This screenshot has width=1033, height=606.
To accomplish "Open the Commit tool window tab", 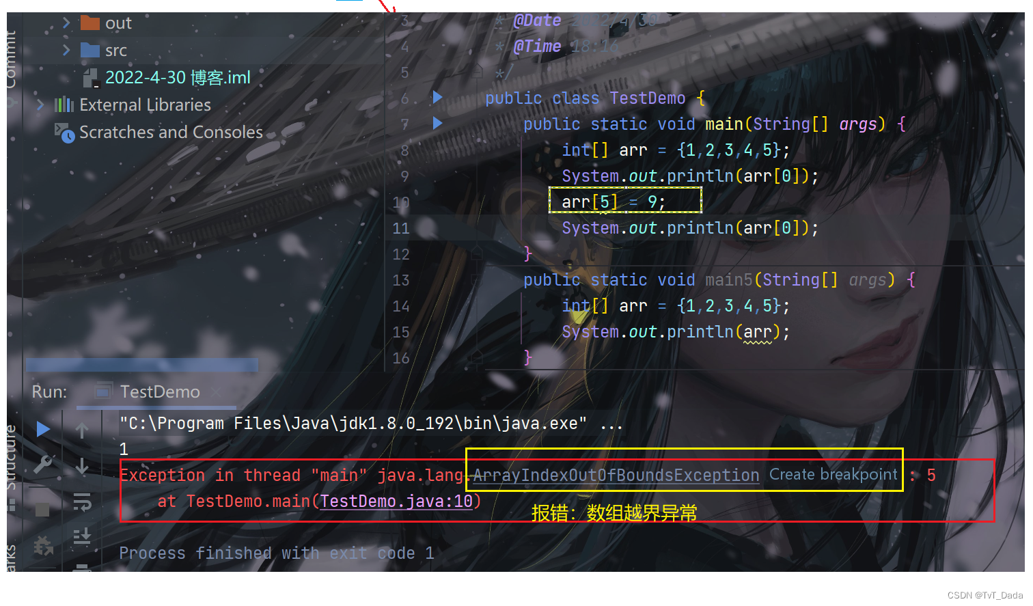I will 11,59.
